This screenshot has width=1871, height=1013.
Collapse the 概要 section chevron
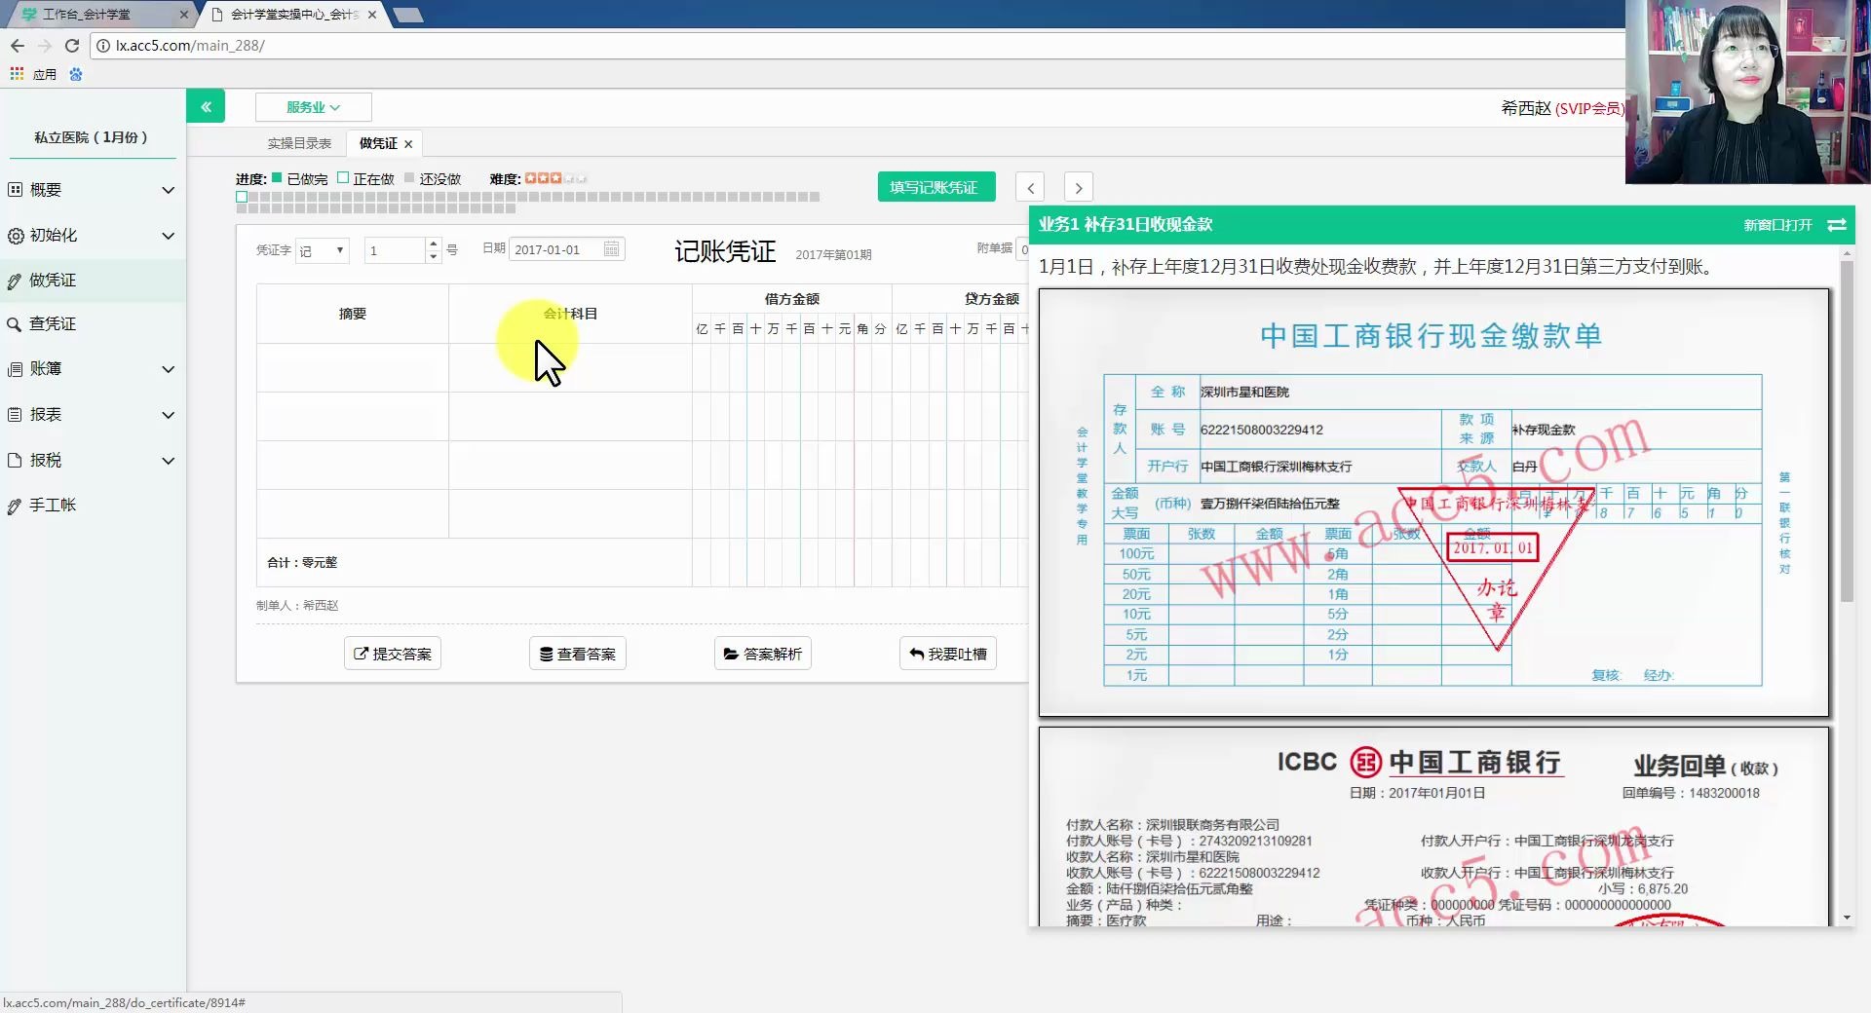click(168, 190)
